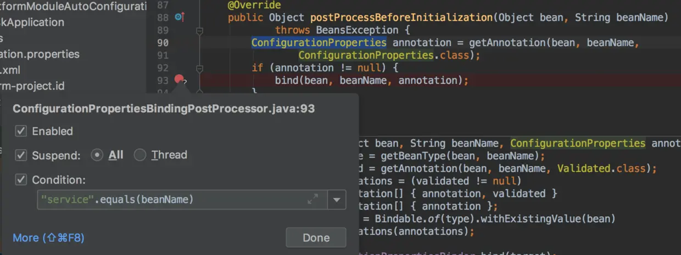The image size is (681, 255).
Task: Collapse the code fold marker on line 89
Action: pos(199,31)
